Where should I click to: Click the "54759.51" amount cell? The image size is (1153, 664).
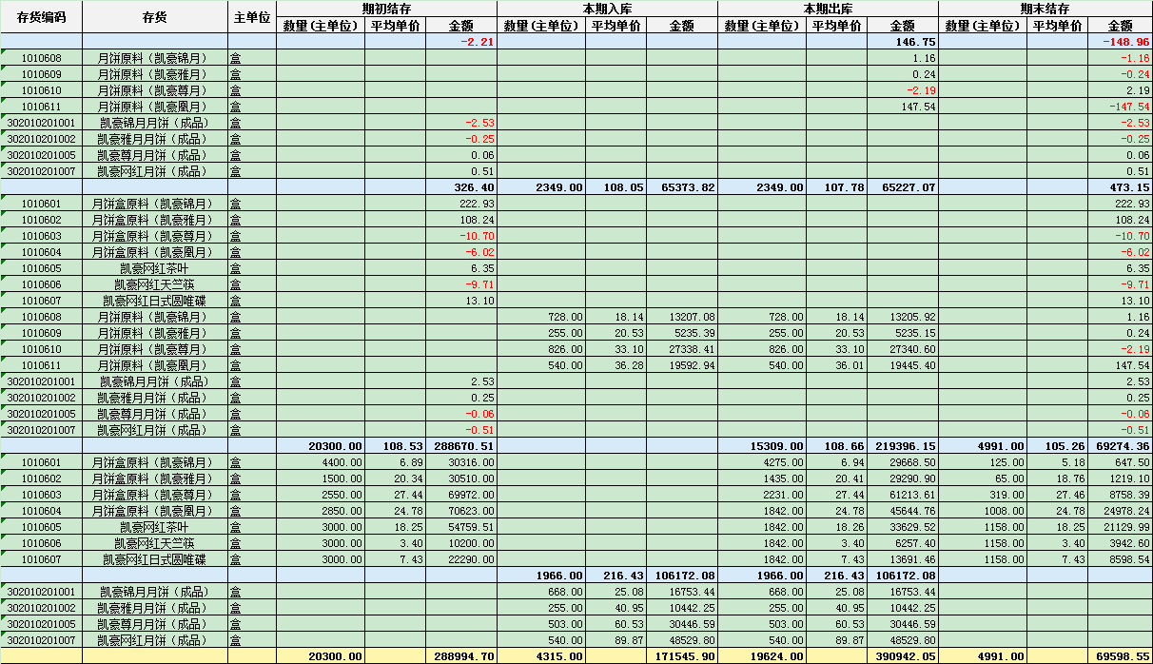(459, 527)
